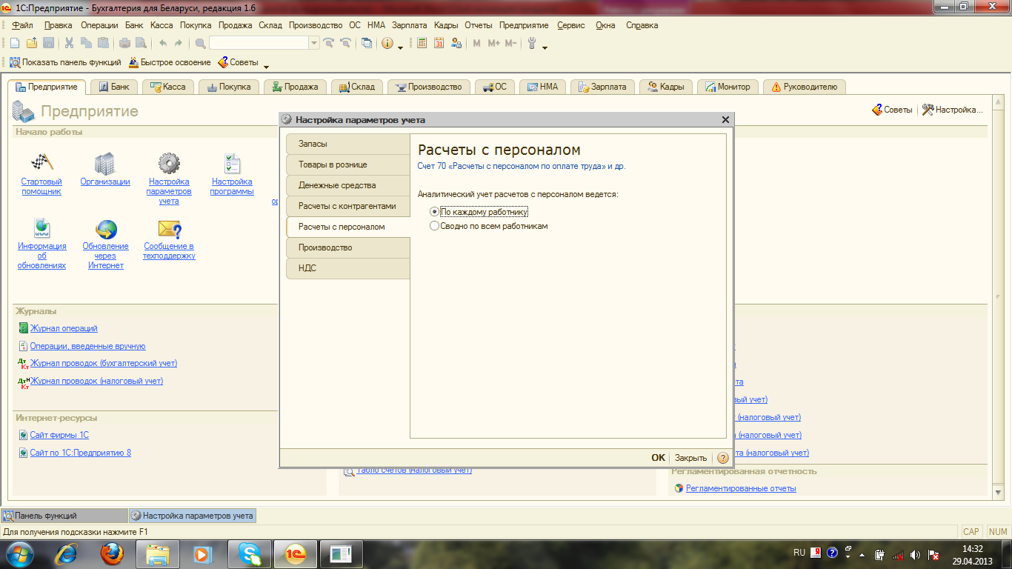The height and width of the screenshot is (569, 1012).
Task: Open the Отчеты menu
Action: coord(479,25)
